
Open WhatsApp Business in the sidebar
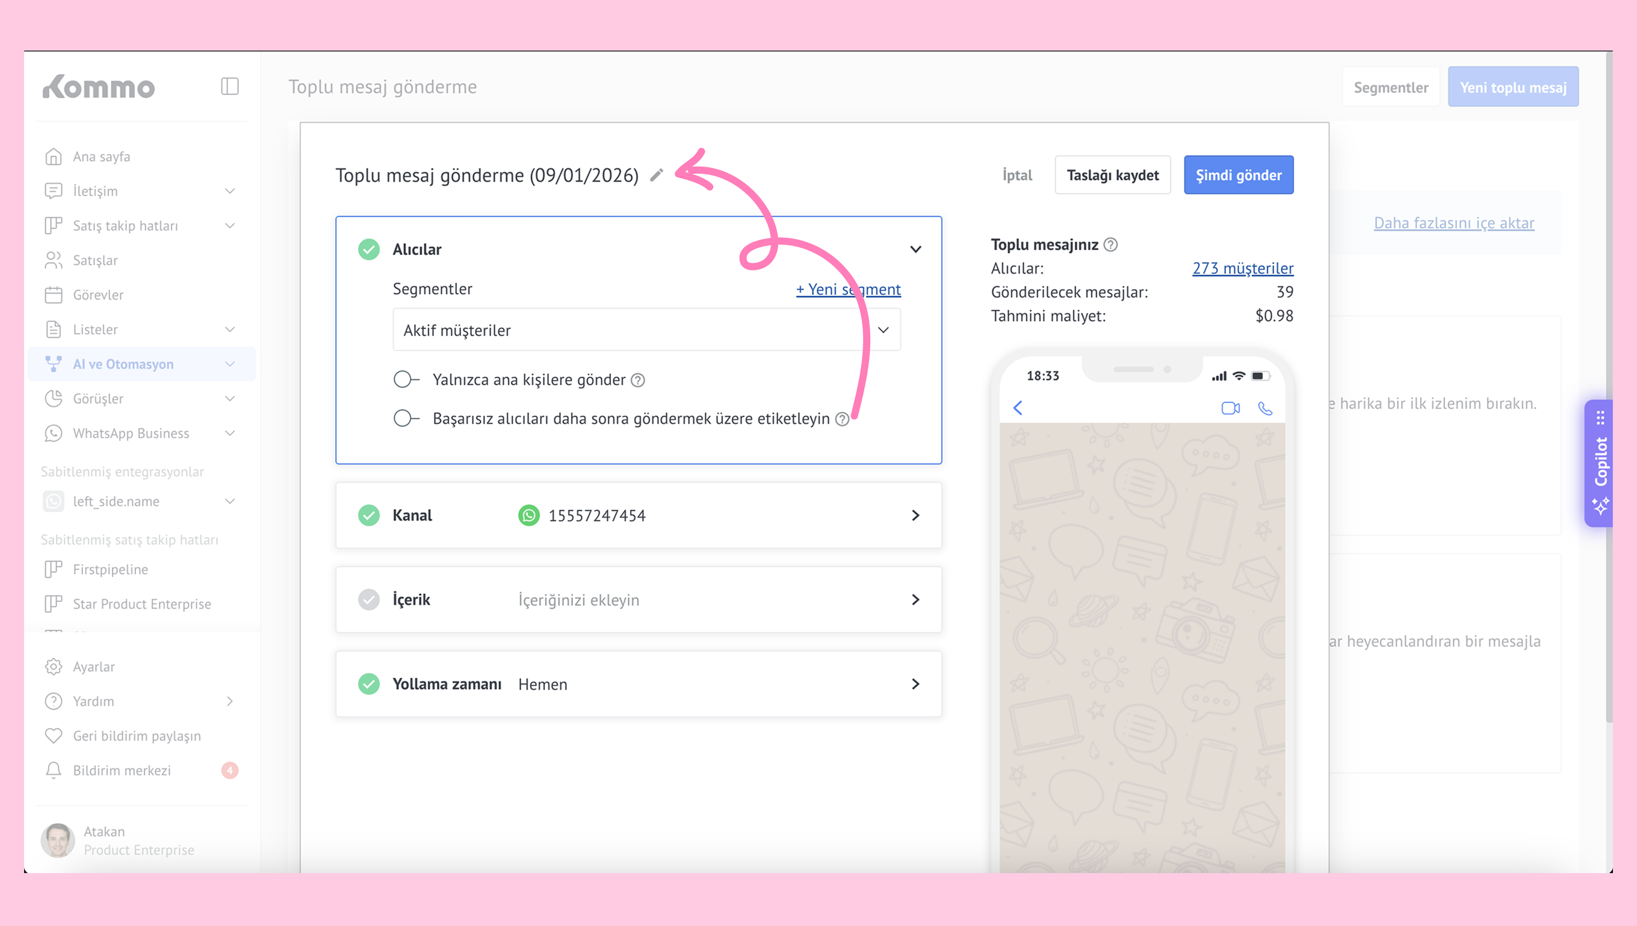coord(131,433)
